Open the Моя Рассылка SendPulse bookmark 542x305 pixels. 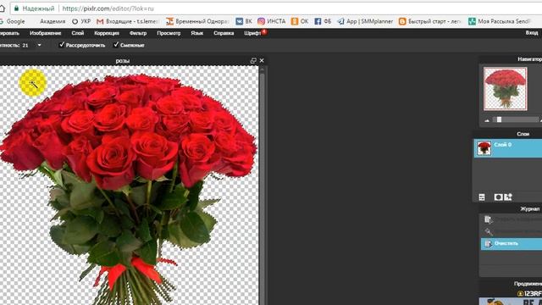tap(500, 21)
